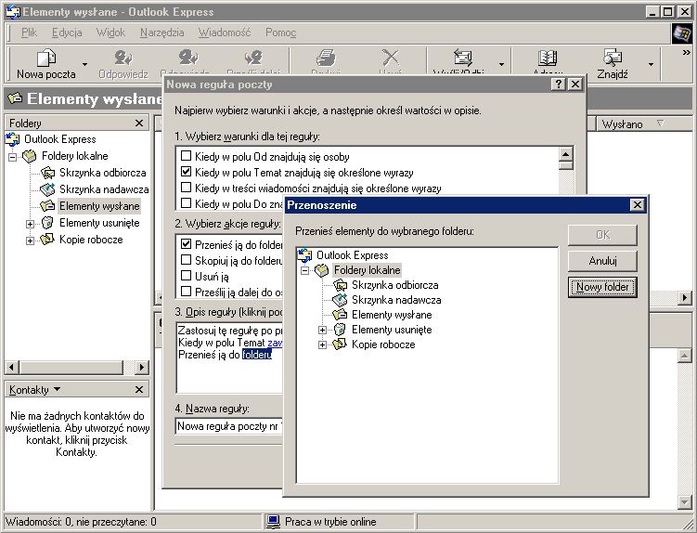This screenshot has height=533, width=697.
Task: Open the Pomoc menu
Action: (x=280, y=32)
